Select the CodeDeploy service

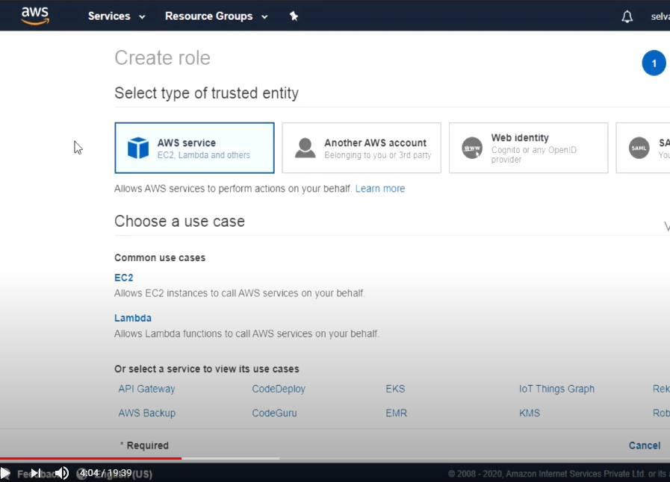pyautogui.click(x=279, y=389)
